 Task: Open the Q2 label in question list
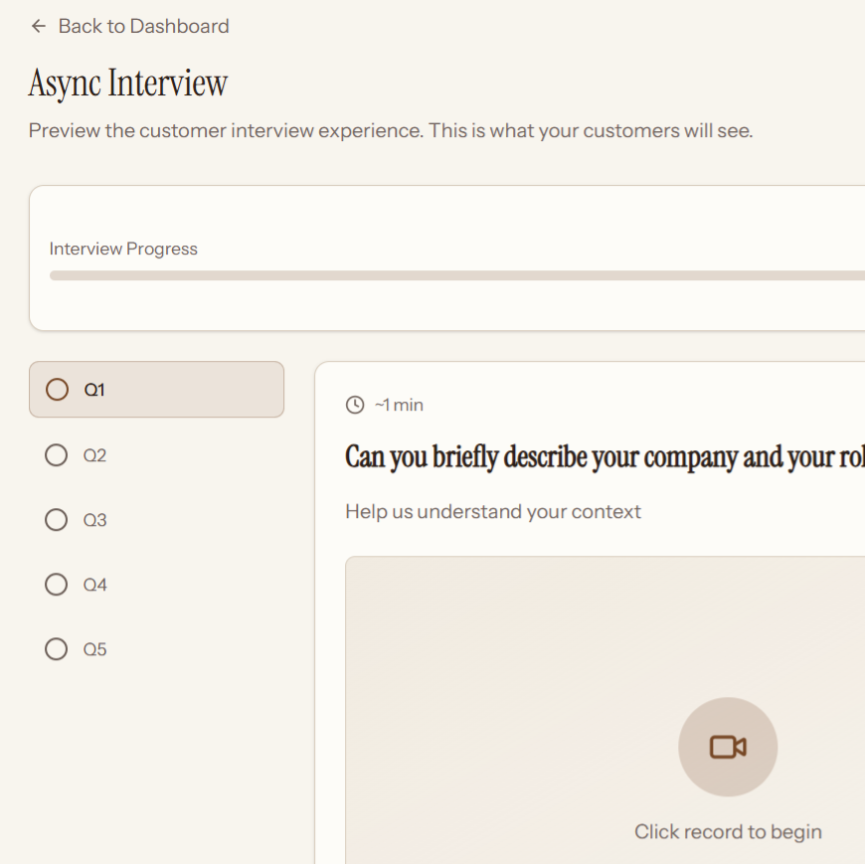click(94, 455)
